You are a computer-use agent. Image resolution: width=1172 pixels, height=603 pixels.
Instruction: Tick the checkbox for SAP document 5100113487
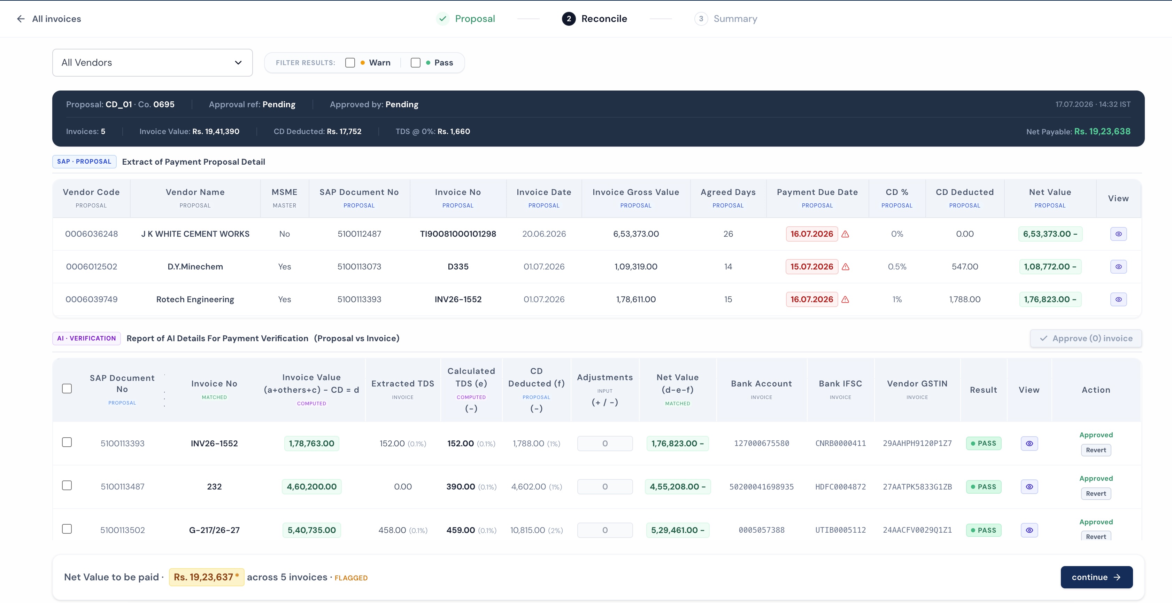67,485
